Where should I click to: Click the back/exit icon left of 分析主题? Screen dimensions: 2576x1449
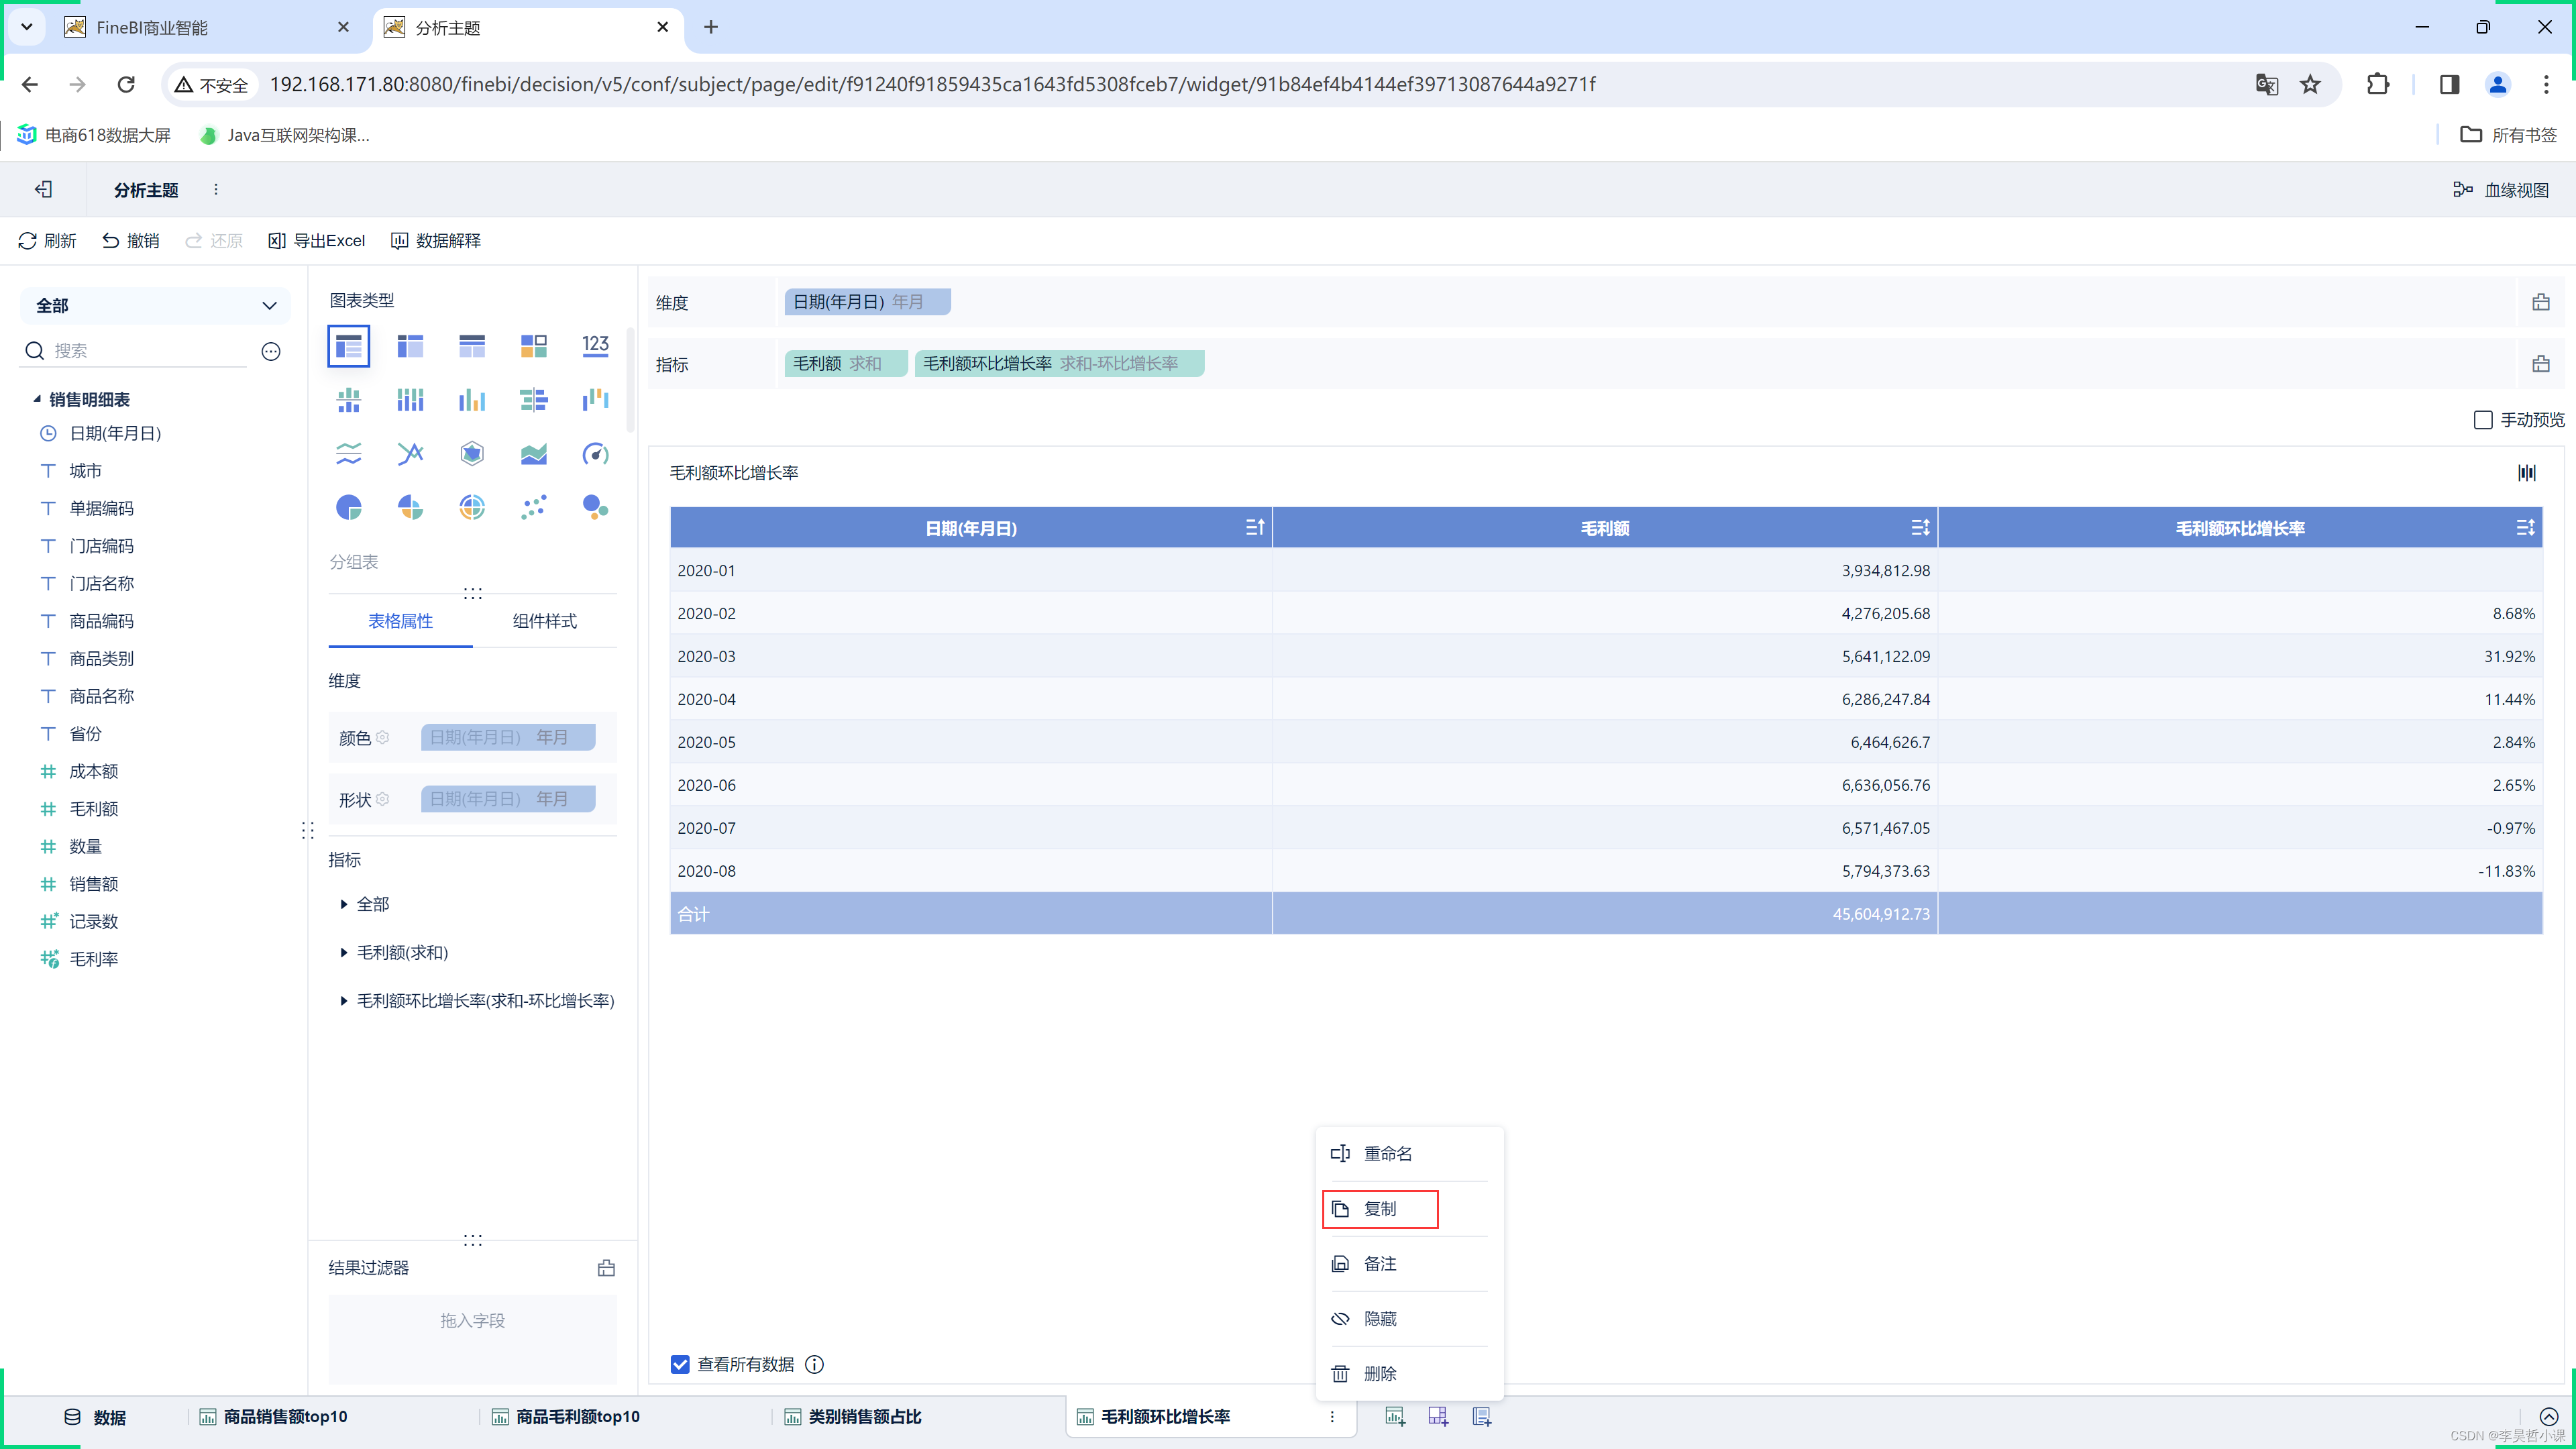tap(43, 189)
